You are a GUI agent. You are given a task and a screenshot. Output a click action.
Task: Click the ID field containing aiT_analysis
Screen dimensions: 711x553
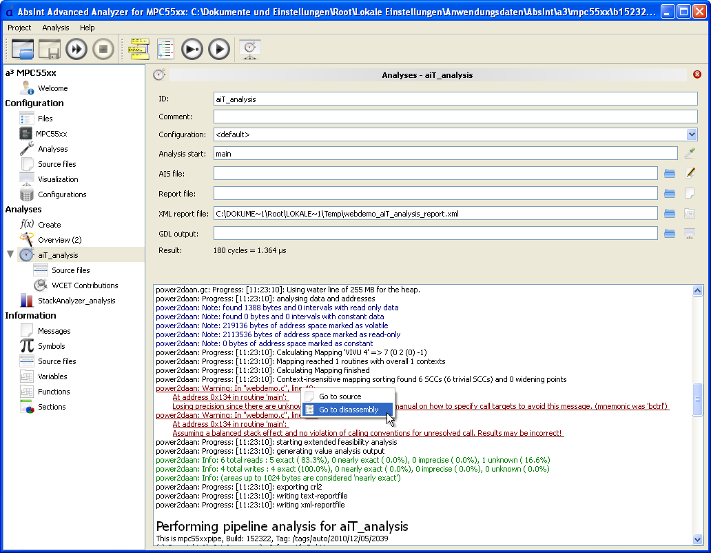pyautogui.click(x=455, y=99)
